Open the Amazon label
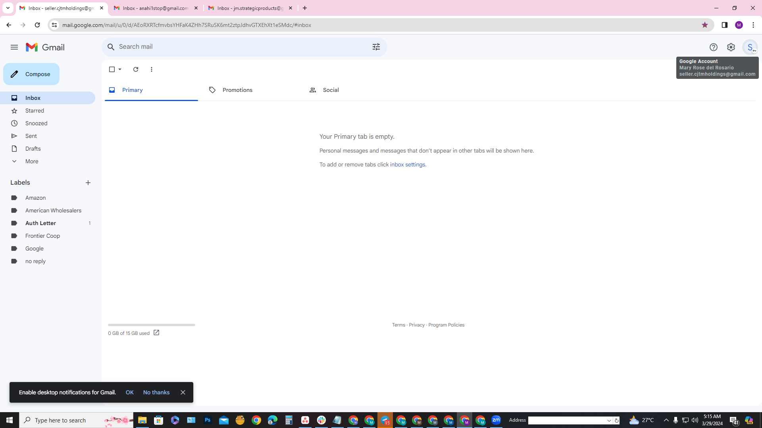 [48, 198]
